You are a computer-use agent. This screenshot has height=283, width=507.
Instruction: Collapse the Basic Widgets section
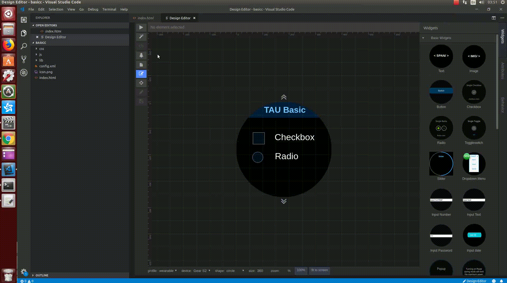click(x=423, y=38)
